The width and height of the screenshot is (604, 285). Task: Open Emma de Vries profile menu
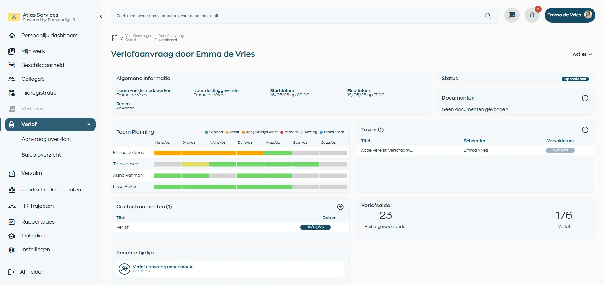pyautogui.click(x=569, y=15)
